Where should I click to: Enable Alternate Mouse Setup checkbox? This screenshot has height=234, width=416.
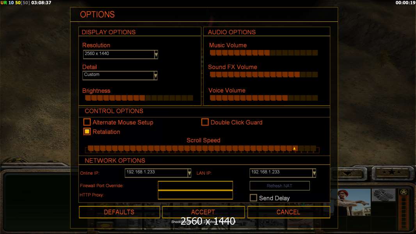(87, 122)
